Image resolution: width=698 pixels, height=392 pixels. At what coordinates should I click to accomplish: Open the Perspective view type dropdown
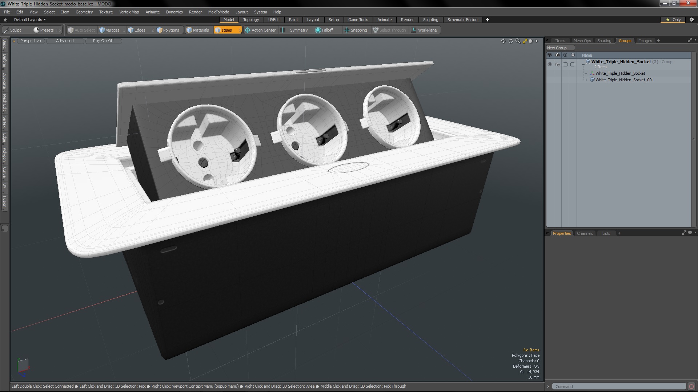point(31,41)
